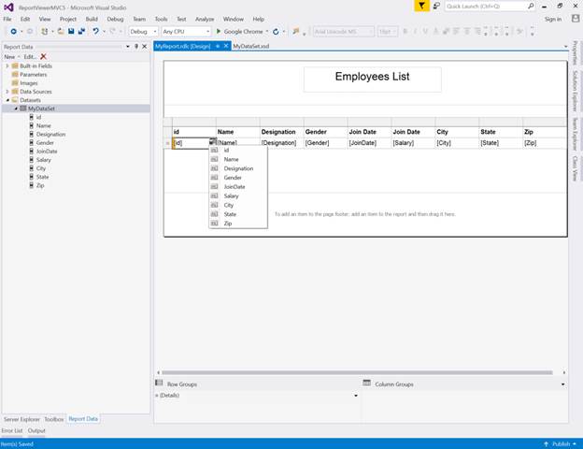Click the navigate backward toolbar icon
This screenshot has width=583, height=449.
[x=14, y=32]
